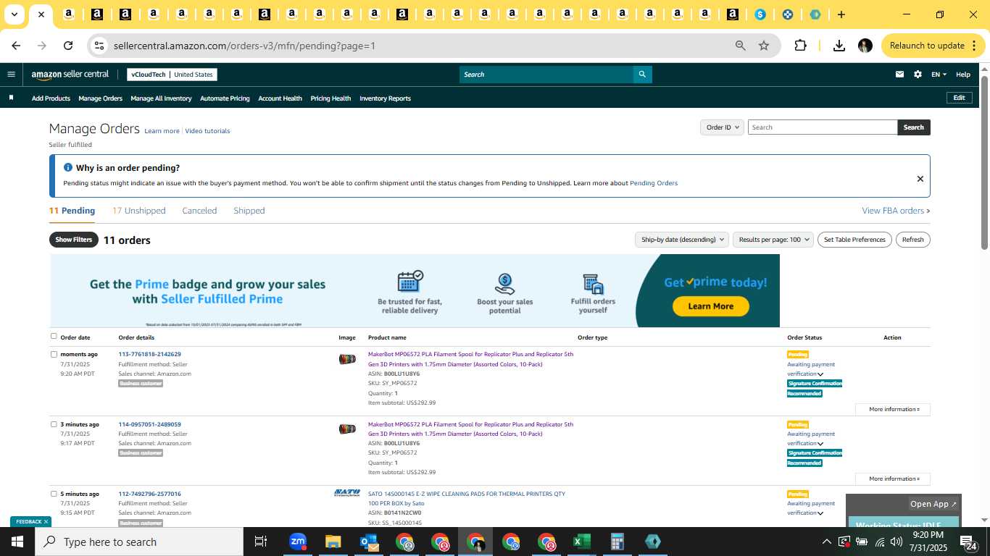Open Account Health in the nav bar
990x556 pixels.
point(280,98)
